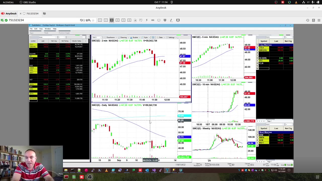Click AMD(HB) in the Long Watches list
Screen dimensions: 322x181
(x=264, y=50)
